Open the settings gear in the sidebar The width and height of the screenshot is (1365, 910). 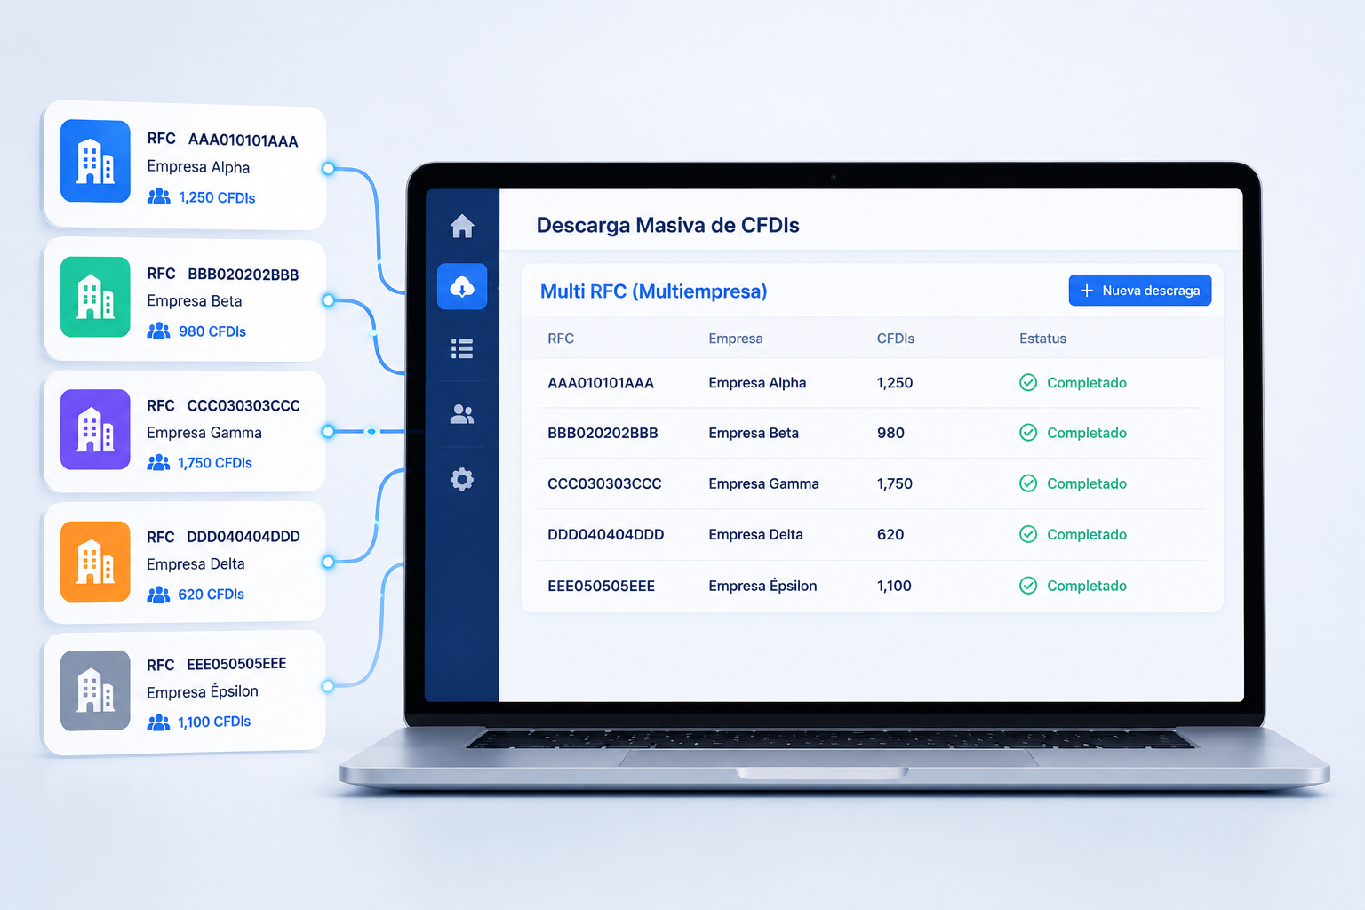coord(462,480)
